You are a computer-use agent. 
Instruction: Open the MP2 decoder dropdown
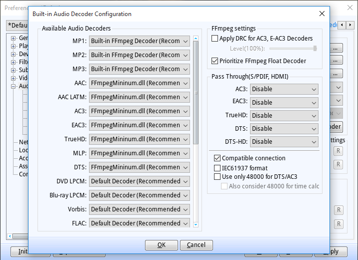tap(139, 55)
